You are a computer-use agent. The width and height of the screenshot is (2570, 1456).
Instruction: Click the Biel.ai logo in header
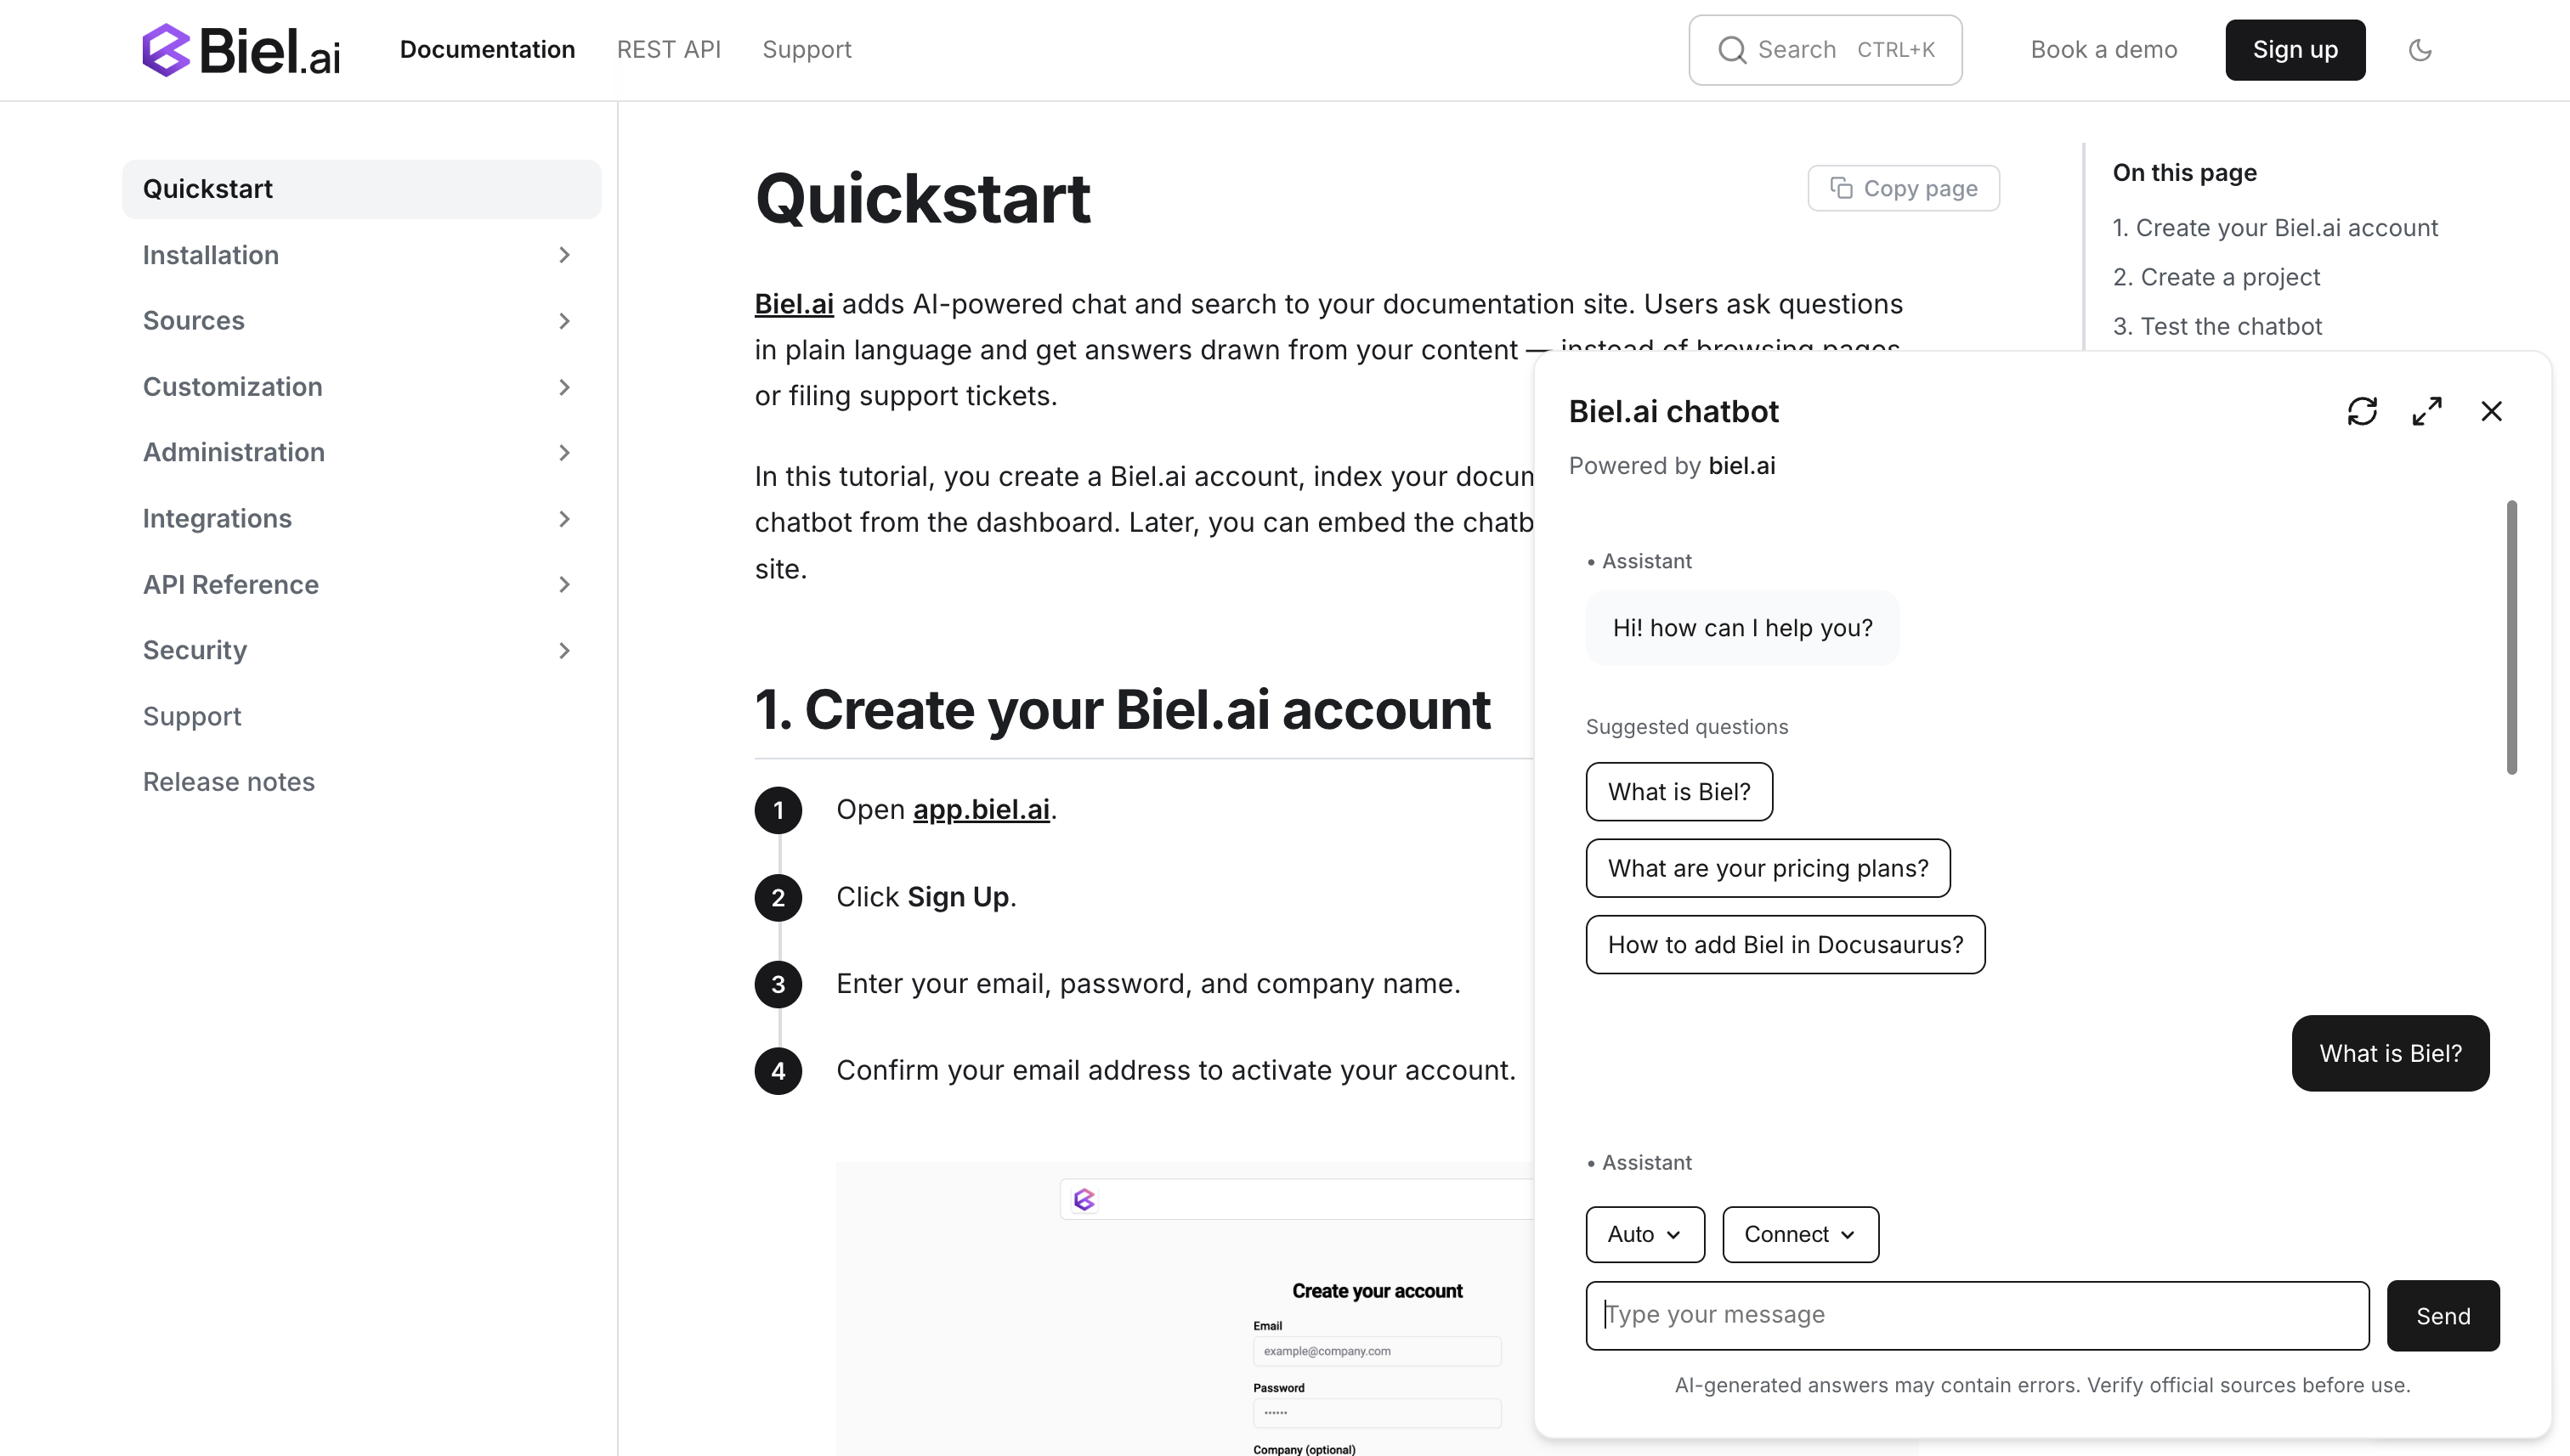click(241, 49)
